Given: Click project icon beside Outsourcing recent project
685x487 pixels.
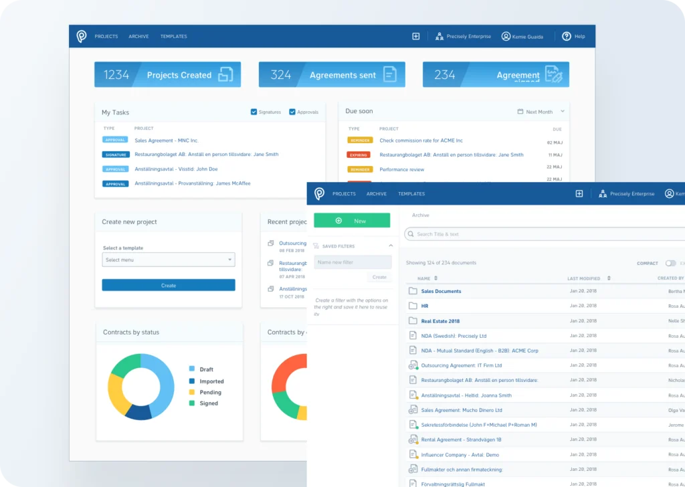Looking at the screenshot, I should click(271, 243).
